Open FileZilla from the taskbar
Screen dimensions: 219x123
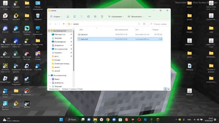coord(127,120)
